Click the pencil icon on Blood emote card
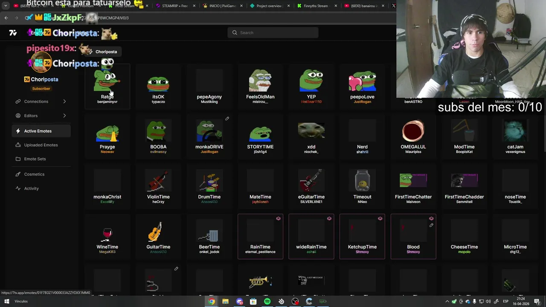Viewport: 546px width, 307px height. point(431,225)
